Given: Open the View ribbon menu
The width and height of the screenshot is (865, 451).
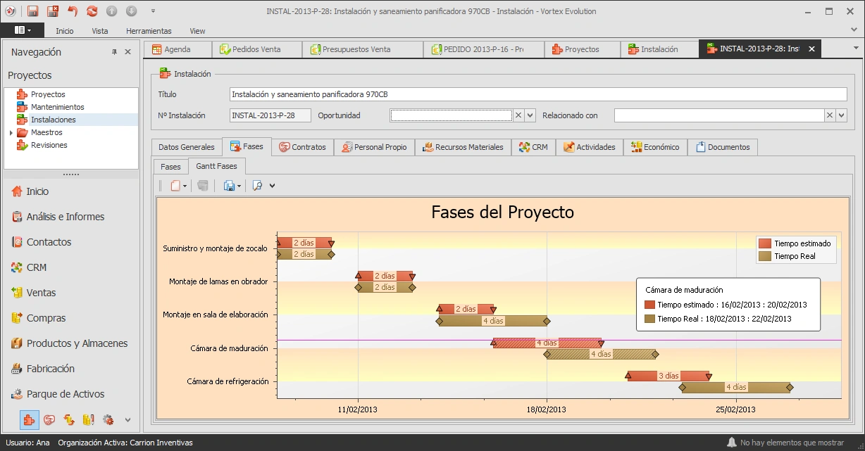Looking at the screenshot, I should (197, 31).
